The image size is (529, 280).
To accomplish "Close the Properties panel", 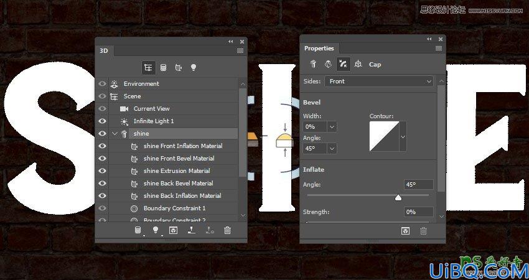I will pos(440,39).
